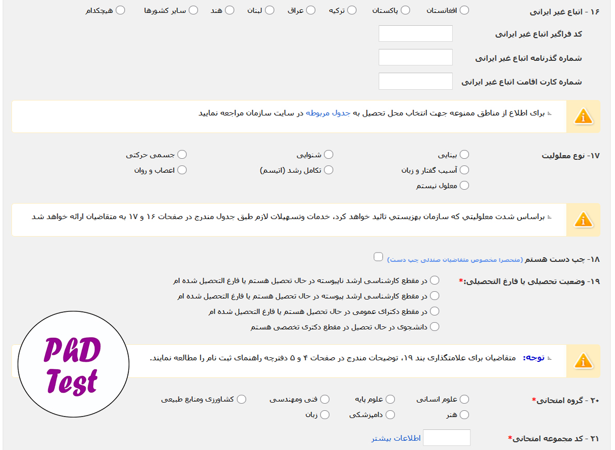Choose علوم پایه exam group
Image resolution: width=615 pixels, height=450 pixels.
click(390, 399)
